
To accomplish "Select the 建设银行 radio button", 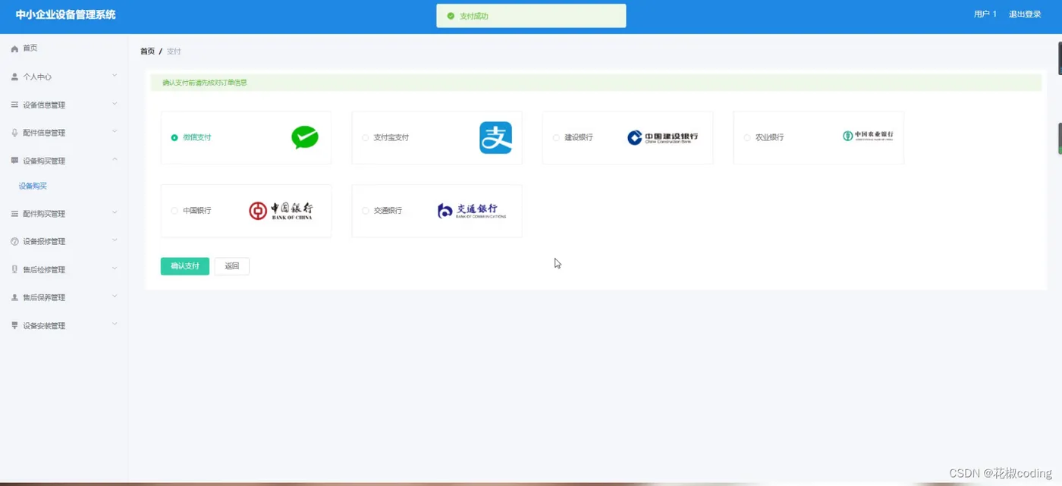I will click(x=556, y=138).
